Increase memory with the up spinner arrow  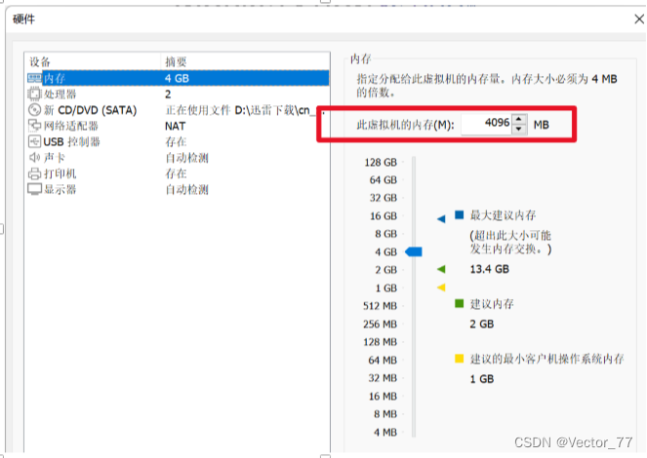[x=518, y=120]
